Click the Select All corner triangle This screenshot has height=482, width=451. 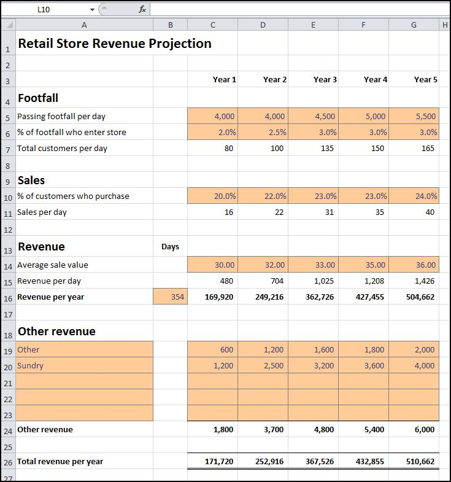coord(9,25)
